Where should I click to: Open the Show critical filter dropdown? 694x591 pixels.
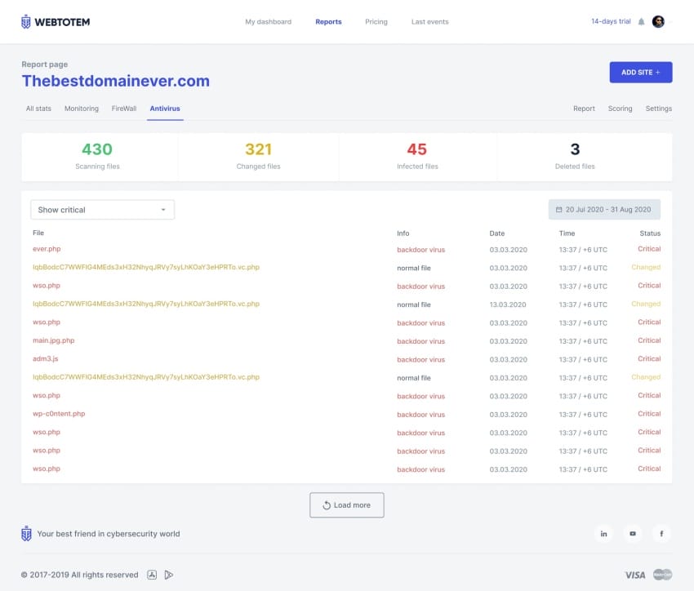[x=102, y=209]
